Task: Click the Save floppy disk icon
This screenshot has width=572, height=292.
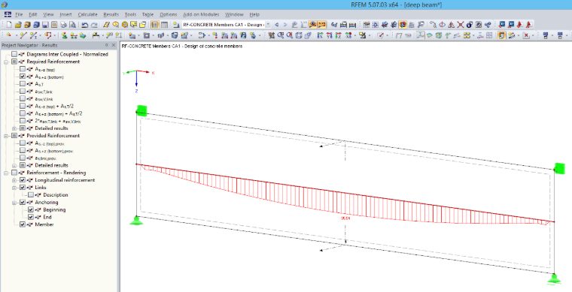Action: [x=45, y=25]
